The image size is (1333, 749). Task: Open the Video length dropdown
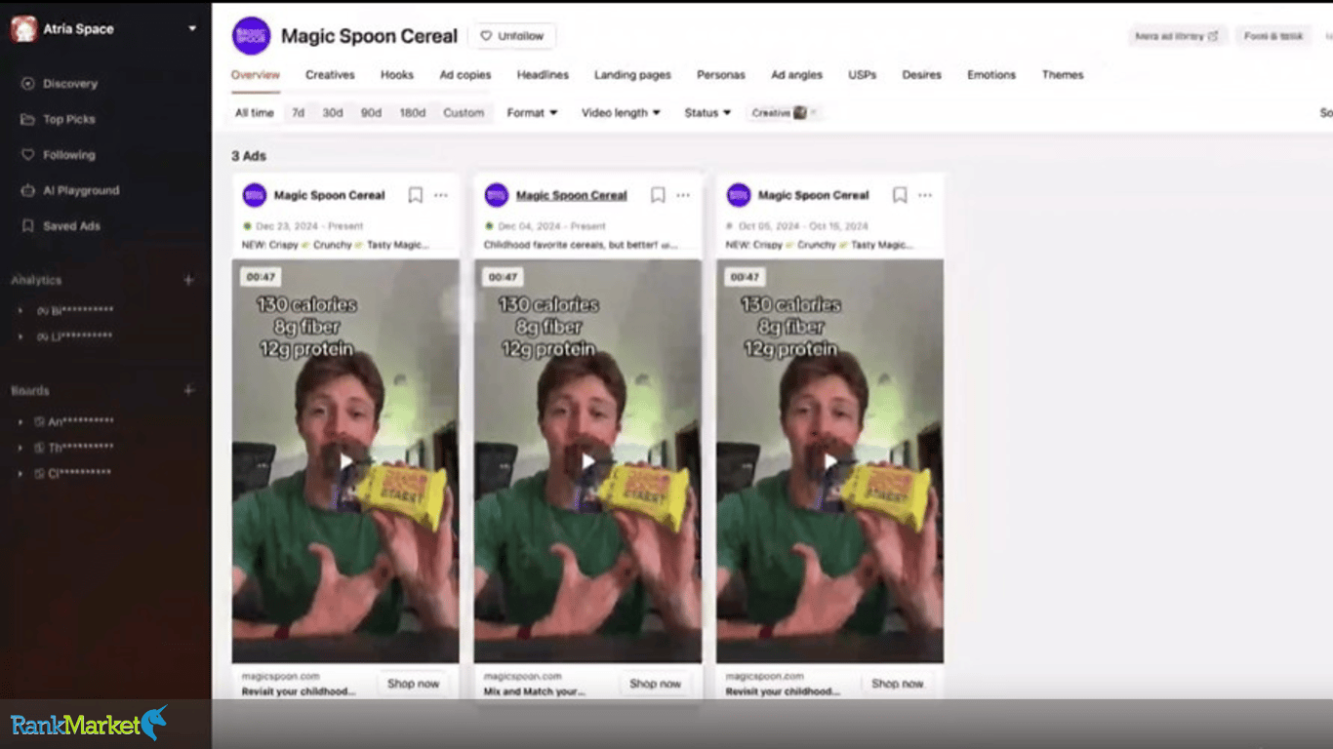coord(621,113)
